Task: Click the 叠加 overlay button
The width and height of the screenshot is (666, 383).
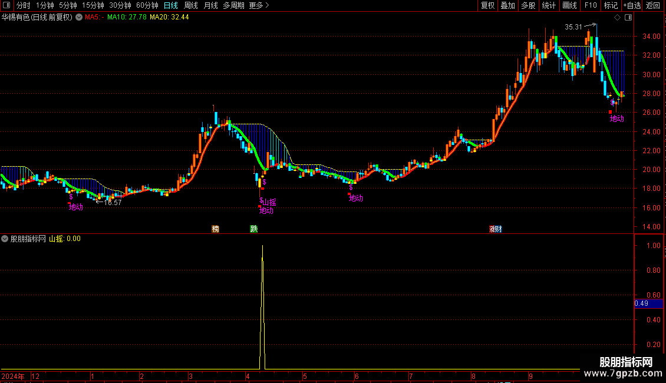Action: [x=507, y=5]
